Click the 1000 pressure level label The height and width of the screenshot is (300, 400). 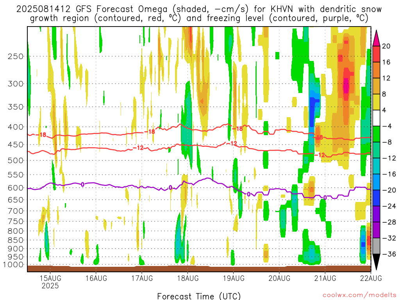tap(13, 265)
